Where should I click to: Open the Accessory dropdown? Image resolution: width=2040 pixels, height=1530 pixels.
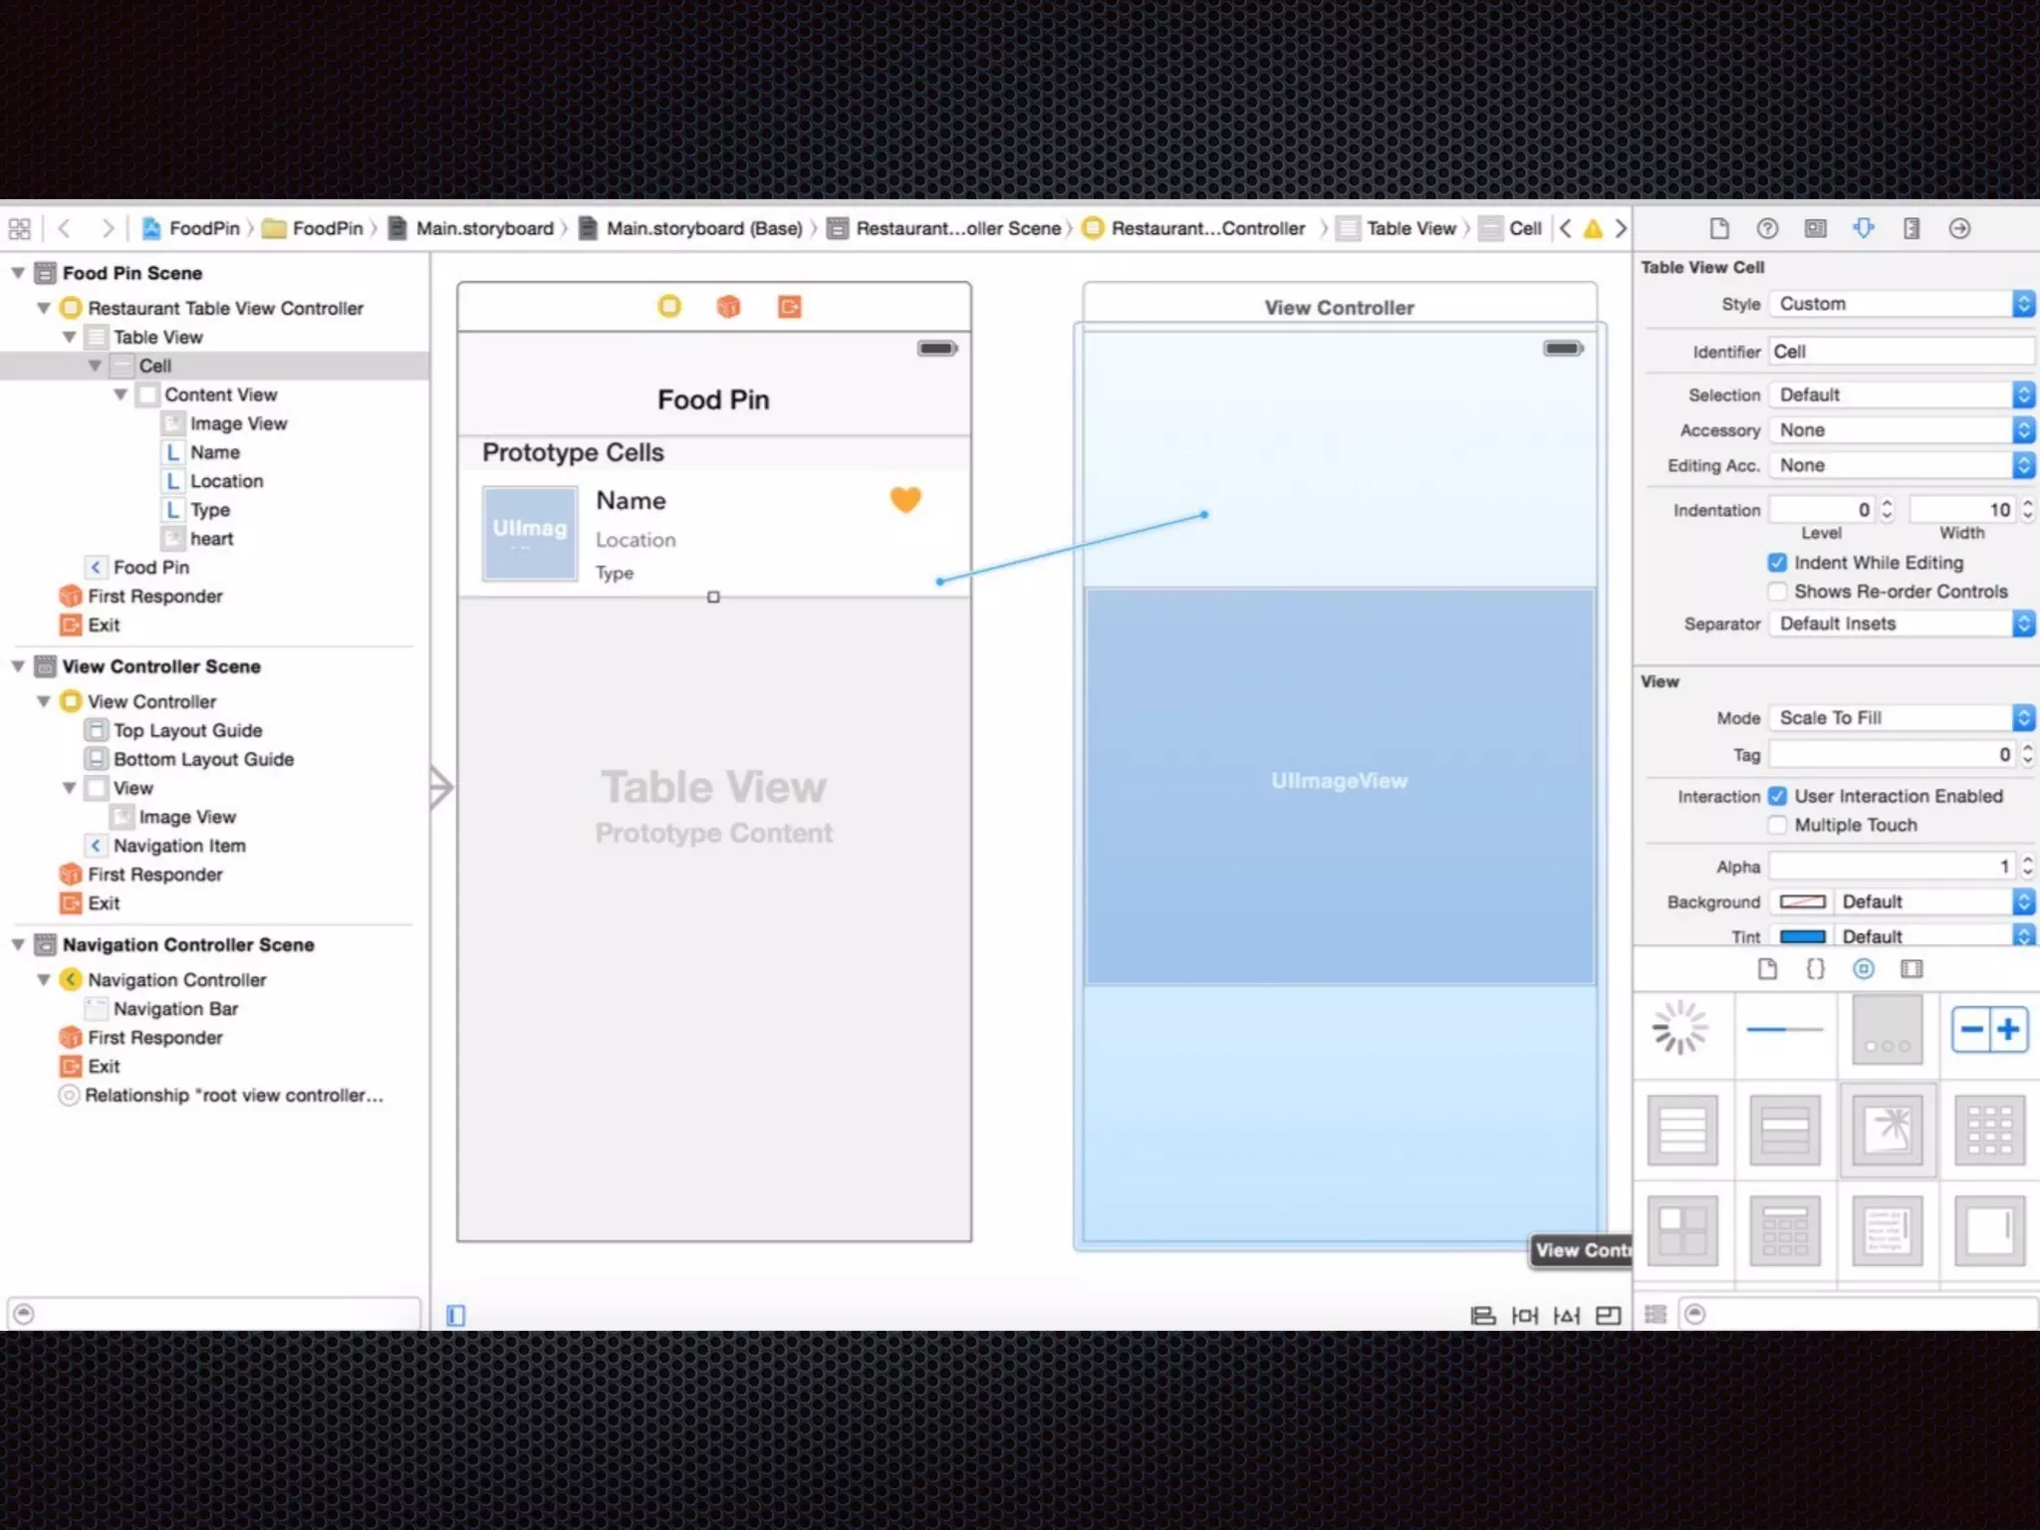(1901, 430)
